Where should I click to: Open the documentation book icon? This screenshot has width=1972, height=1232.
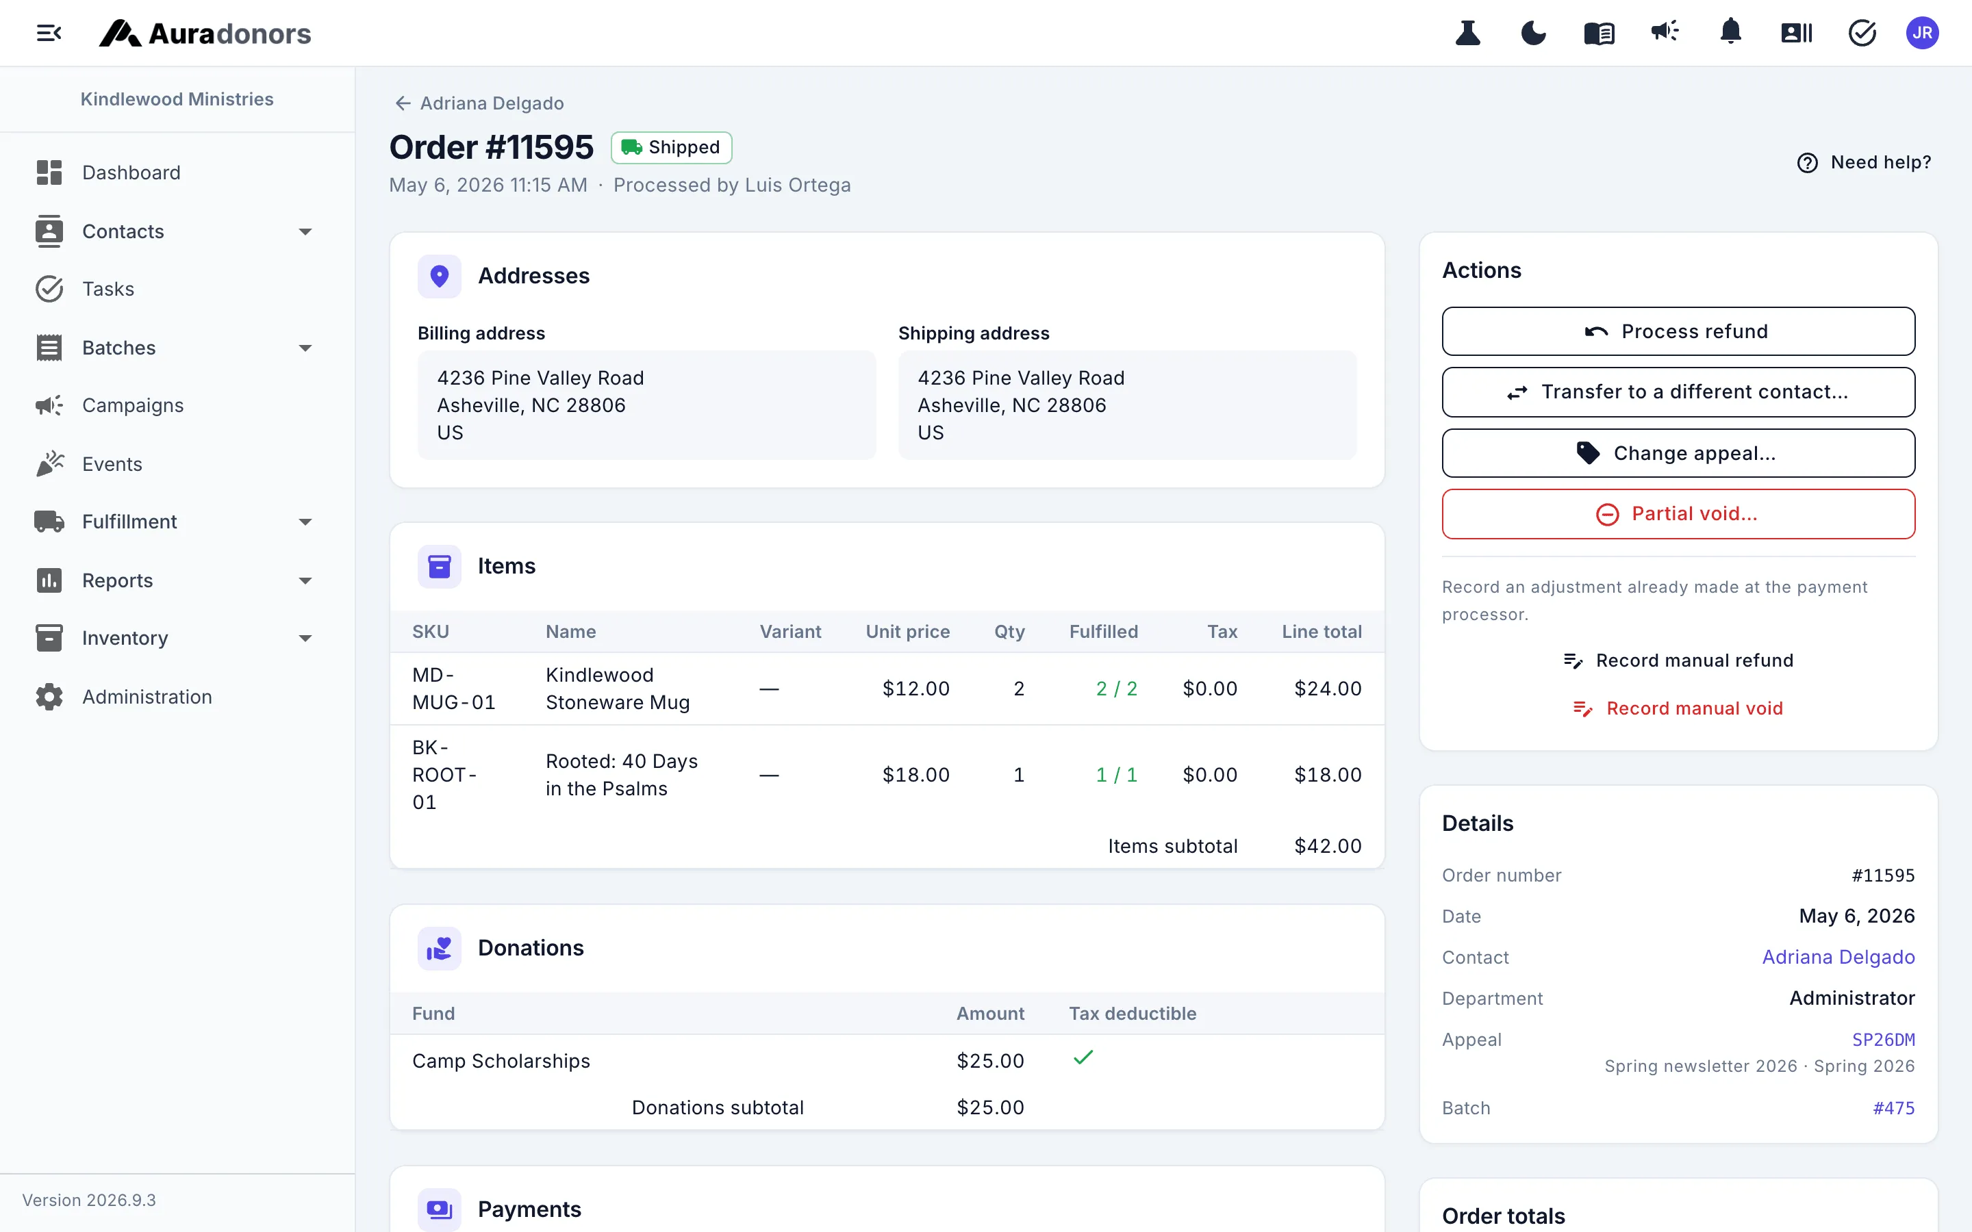tap(1599, 34)
